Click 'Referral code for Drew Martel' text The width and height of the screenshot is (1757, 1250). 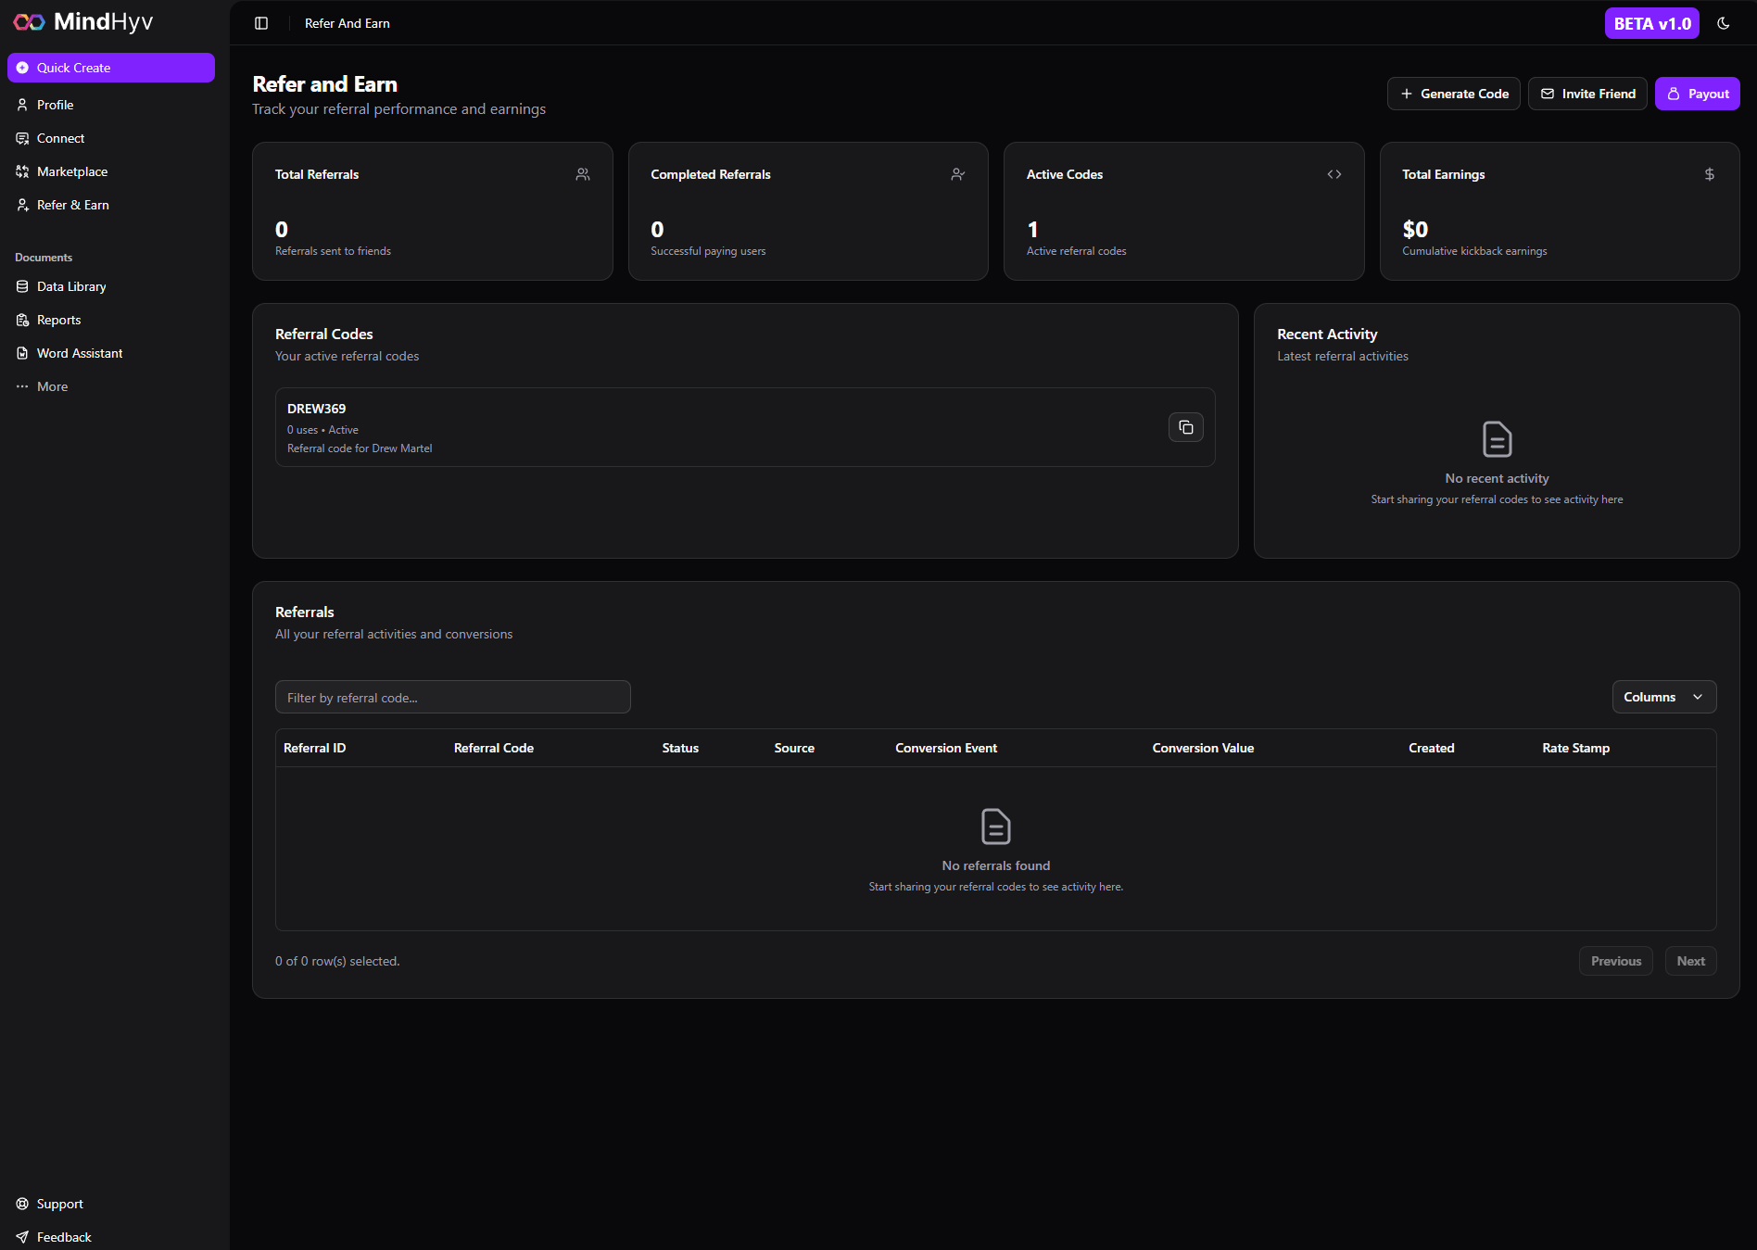tap(360, 448)
